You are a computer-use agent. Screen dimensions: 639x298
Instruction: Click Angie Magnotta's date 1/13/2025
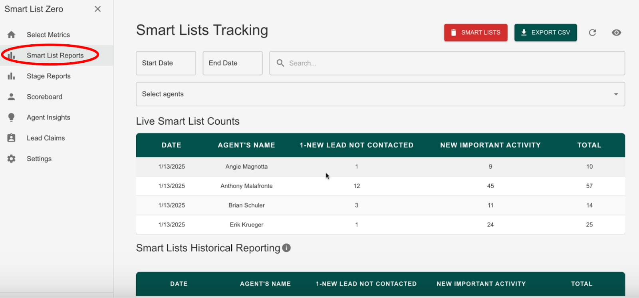click(x=172, y=167)
